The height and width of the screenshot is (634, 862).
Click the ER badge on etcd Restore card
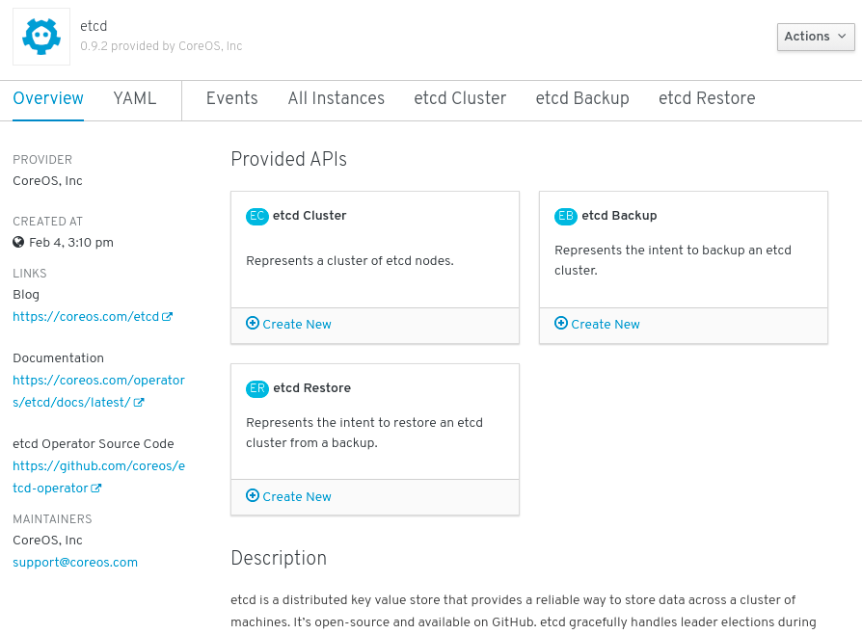(257, 388)
